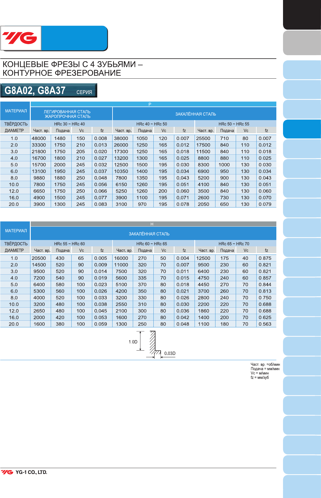Select the gray H material group bar
321x498 pixels.
pos(153,224)
